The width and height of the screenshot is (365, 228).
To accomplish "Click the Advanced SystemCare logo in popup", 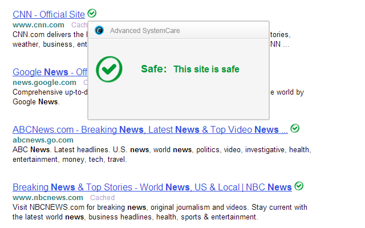I will click(99, 30).
